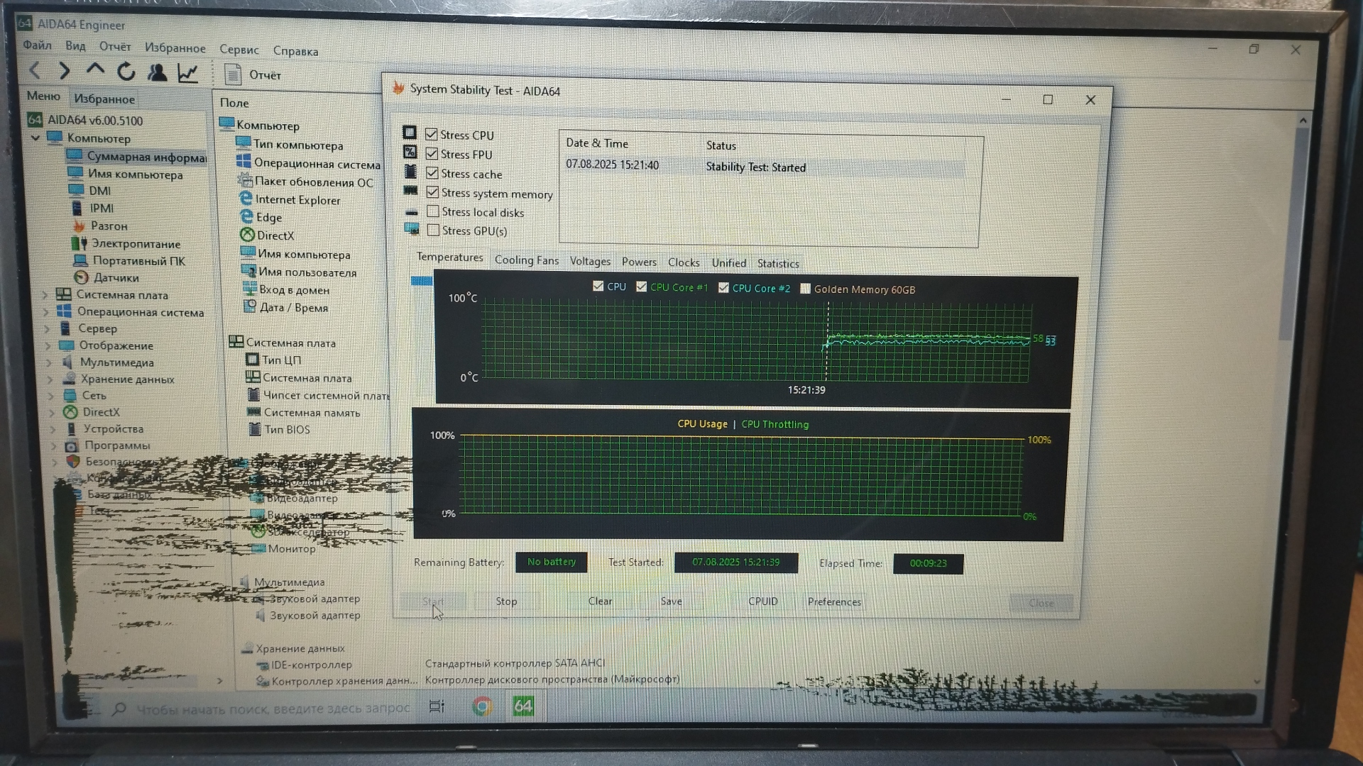Expand the Отображение tree node
The width and height of the screenshot is (1363, 766).
tap(48, 346)
